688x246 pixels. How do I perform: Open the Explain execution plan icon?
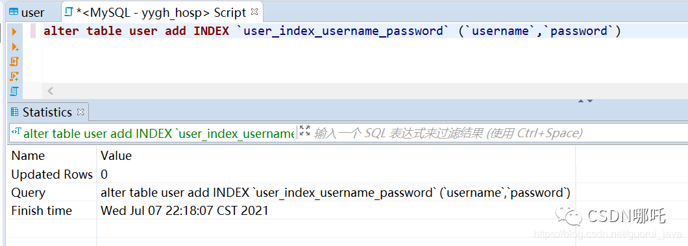coord(14,91)
